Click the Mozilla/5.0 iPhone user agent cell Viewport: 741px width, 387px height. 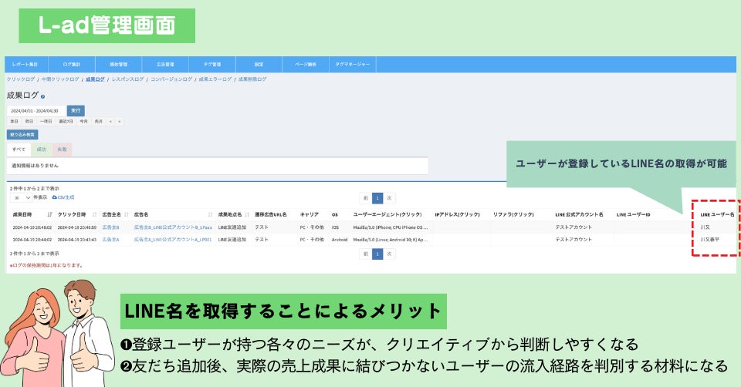click(x=391, y=227)
